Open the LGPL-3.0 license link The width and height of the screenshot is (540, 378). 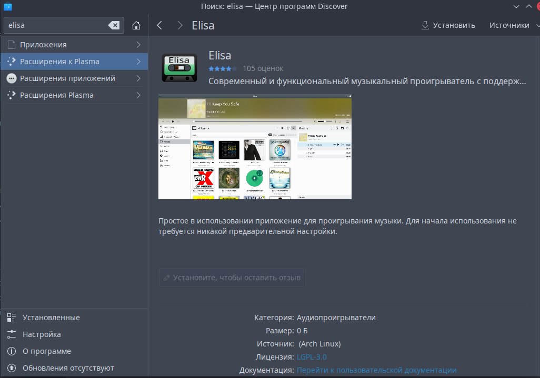[x=312, y=357]
